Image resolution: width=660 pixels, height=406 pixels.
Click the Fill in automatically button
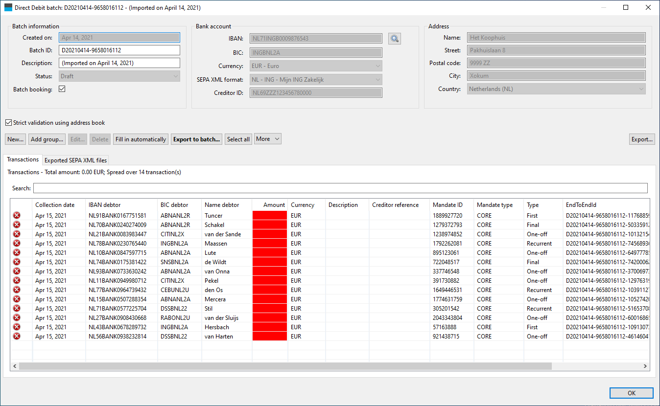(x=141, y=139)
